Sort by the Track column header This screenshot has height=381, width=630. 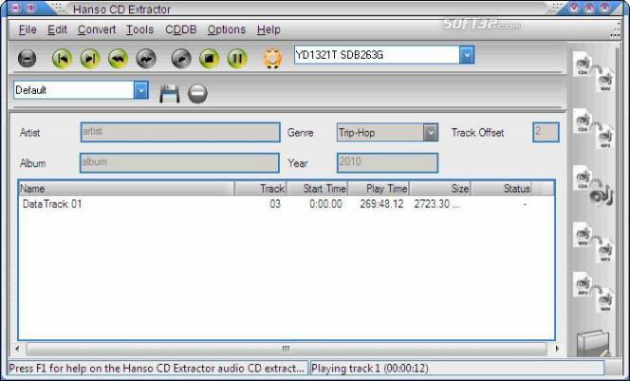click(x=261, y=189)
